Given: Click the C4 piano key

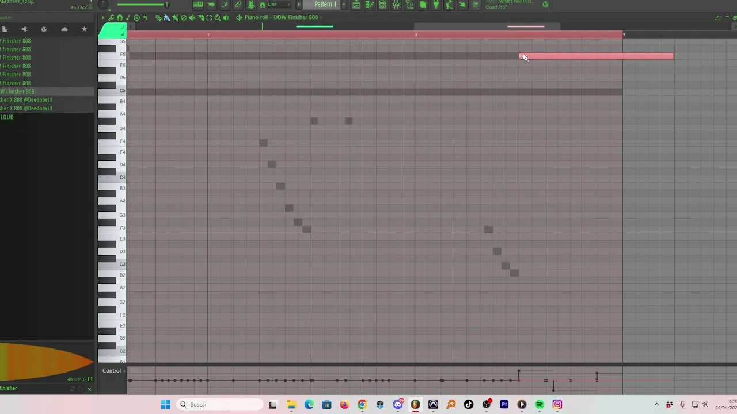Looking at the screenshot, I should [112, 177].
